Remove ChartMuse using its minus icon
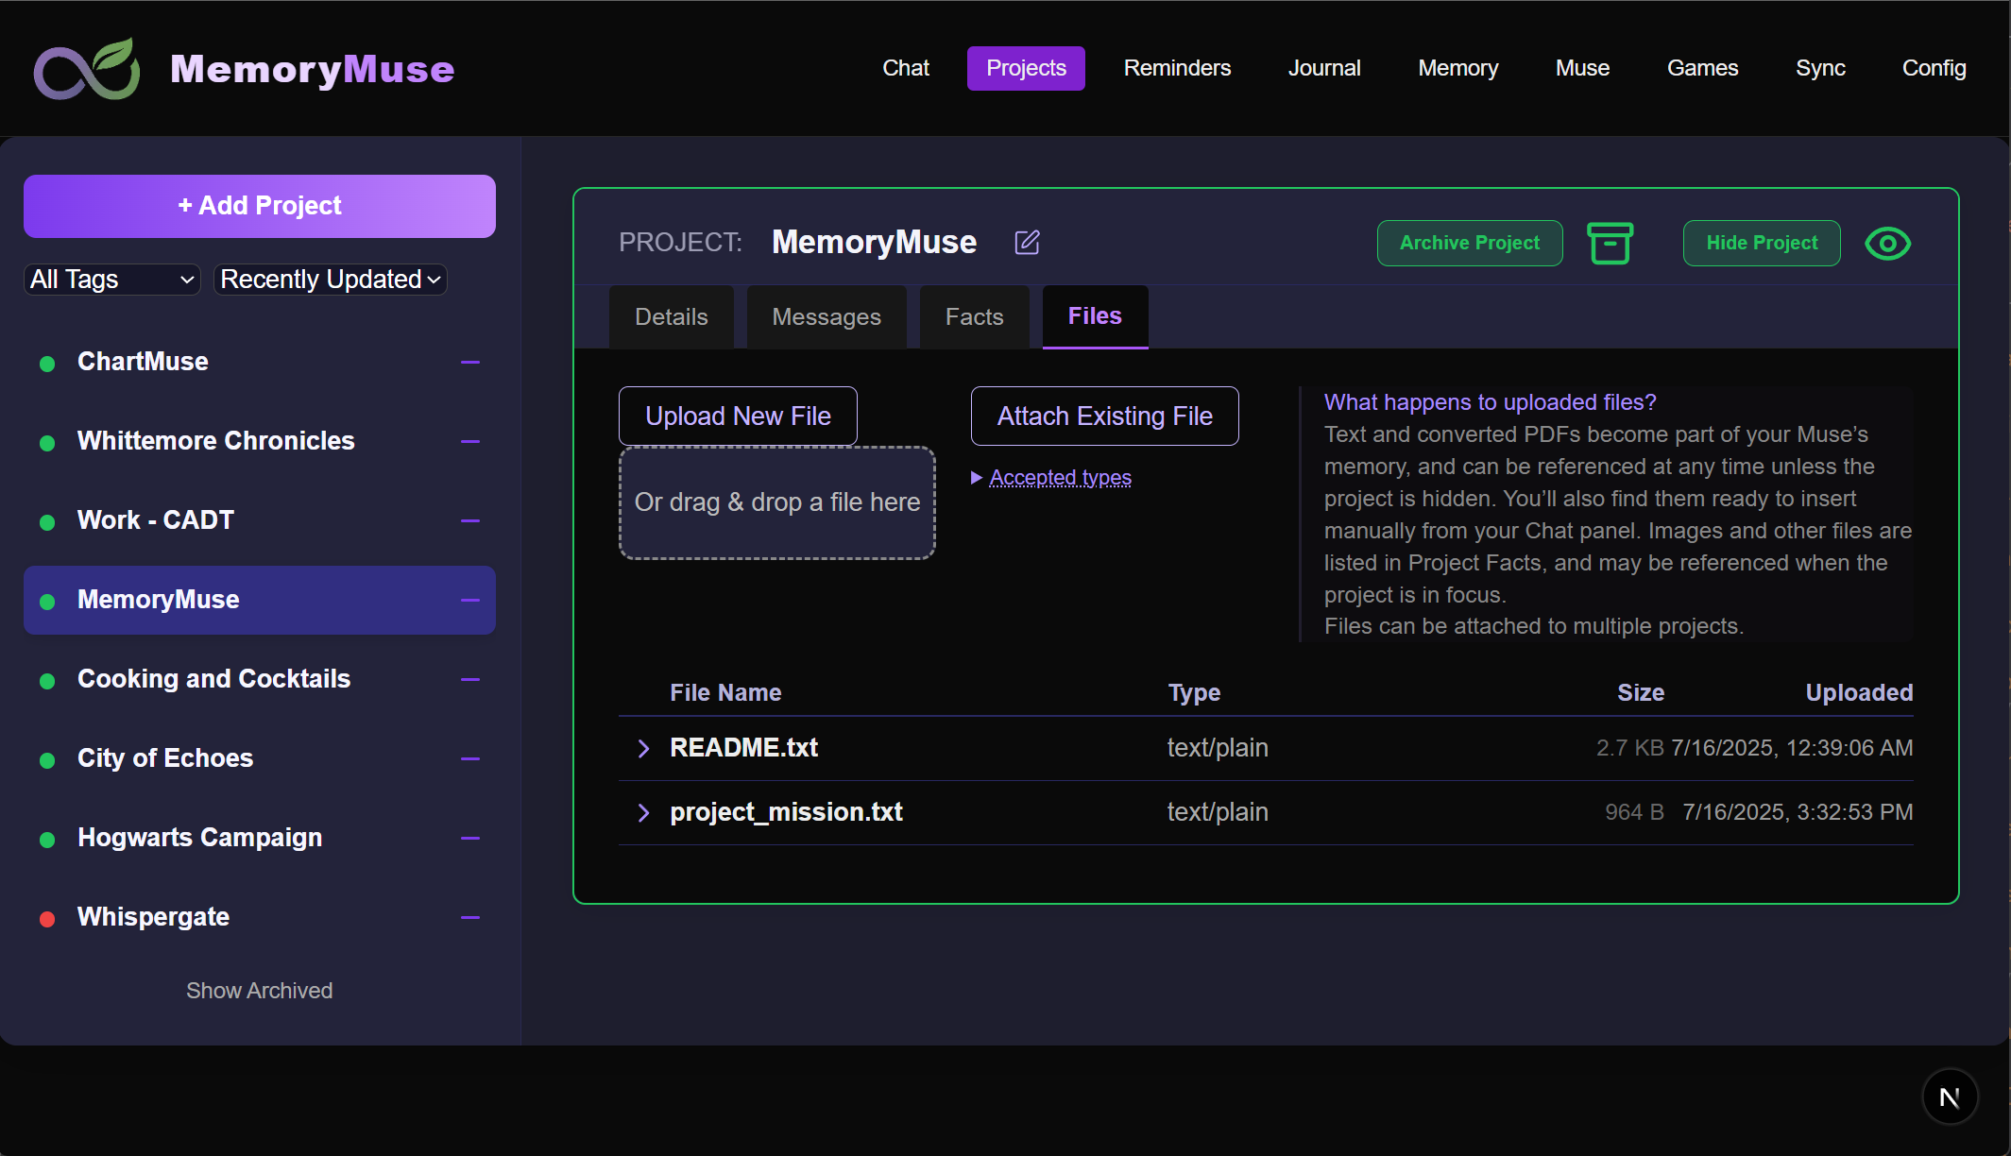 469,363
